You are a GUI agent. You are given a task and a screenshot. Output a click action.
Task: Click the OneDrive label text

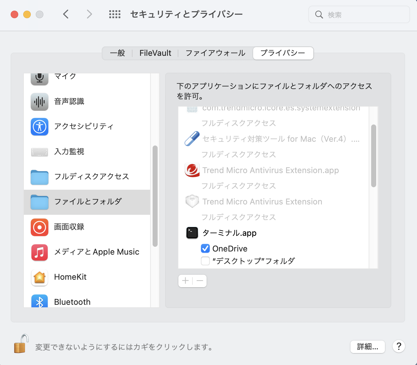pos(230,249)
